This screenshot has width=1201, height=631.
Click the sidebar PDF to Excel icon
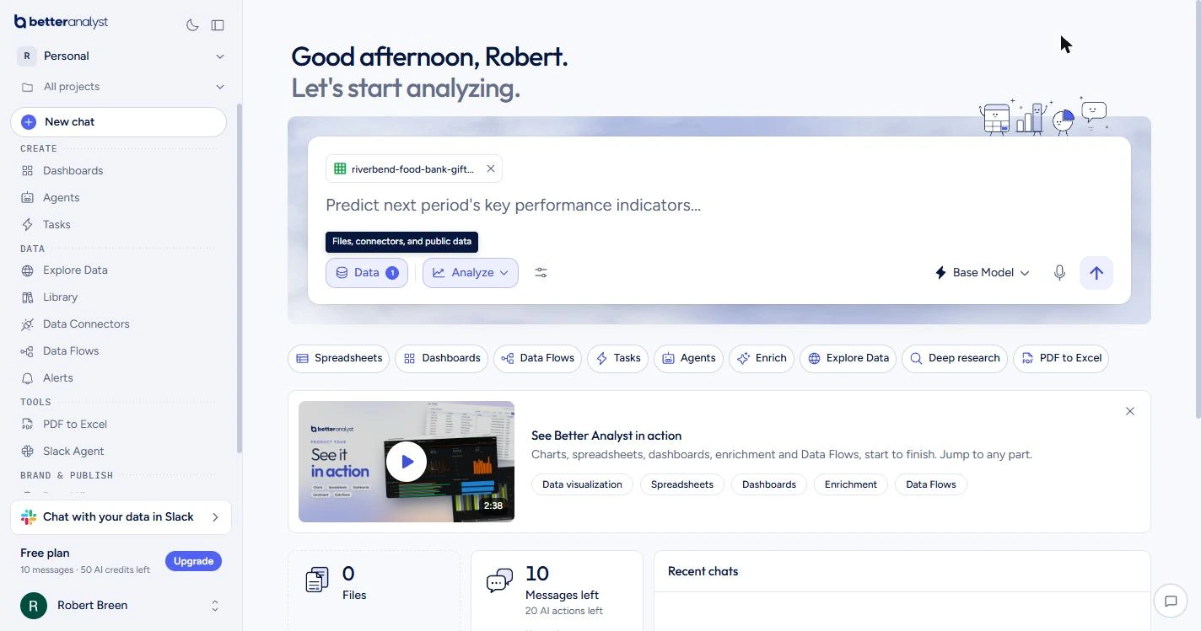coord(27,425)
